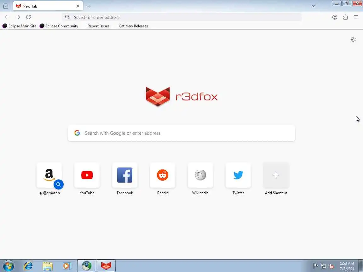Open Eclipse Main Site bookmark
The image size is (363, 272).
tap(20, 26)
